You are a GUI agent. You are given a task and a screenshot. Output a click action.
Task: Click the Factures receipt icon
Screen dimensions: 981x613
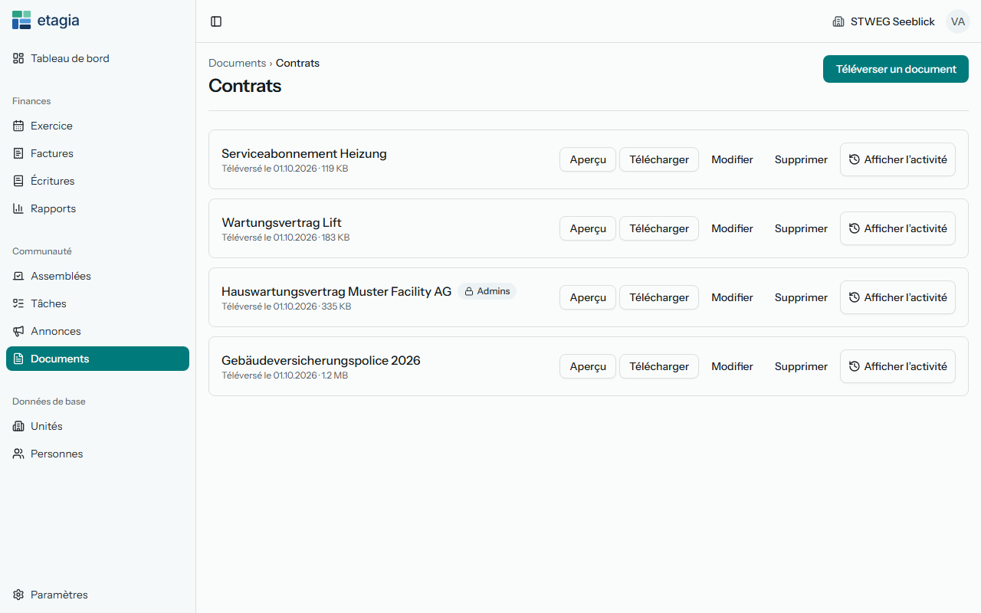18,153
